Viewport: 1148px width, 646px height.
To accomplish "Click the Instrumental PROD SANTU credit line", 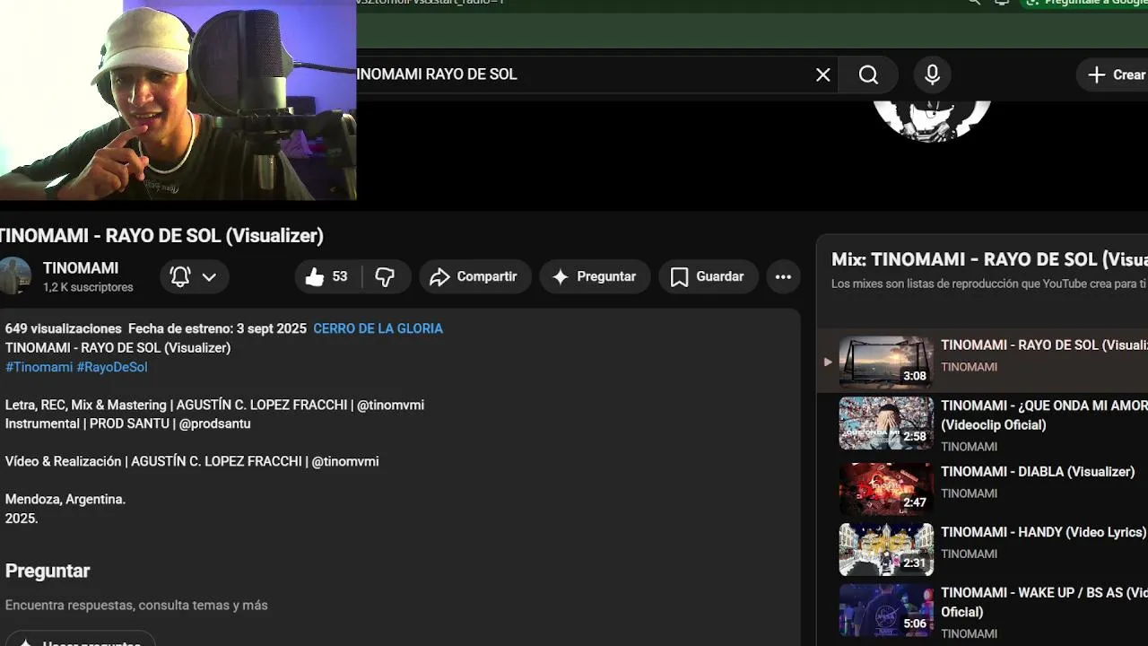I will pos(128,423).
